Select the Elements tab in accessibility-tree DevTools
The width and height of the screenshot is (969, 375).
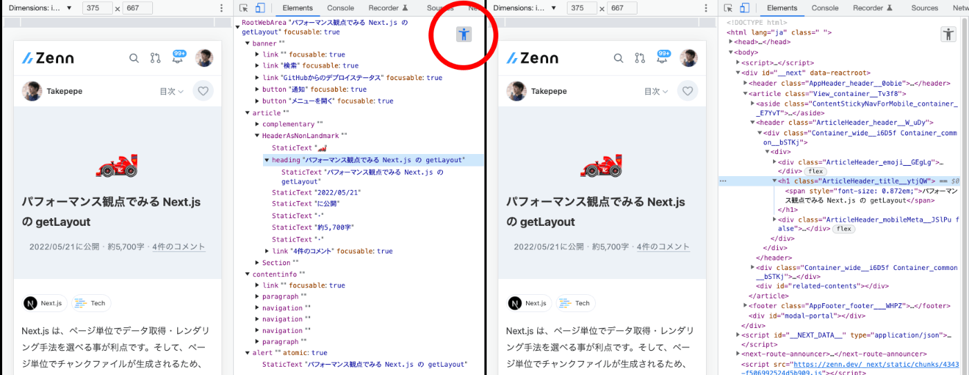tap(298, 8)
